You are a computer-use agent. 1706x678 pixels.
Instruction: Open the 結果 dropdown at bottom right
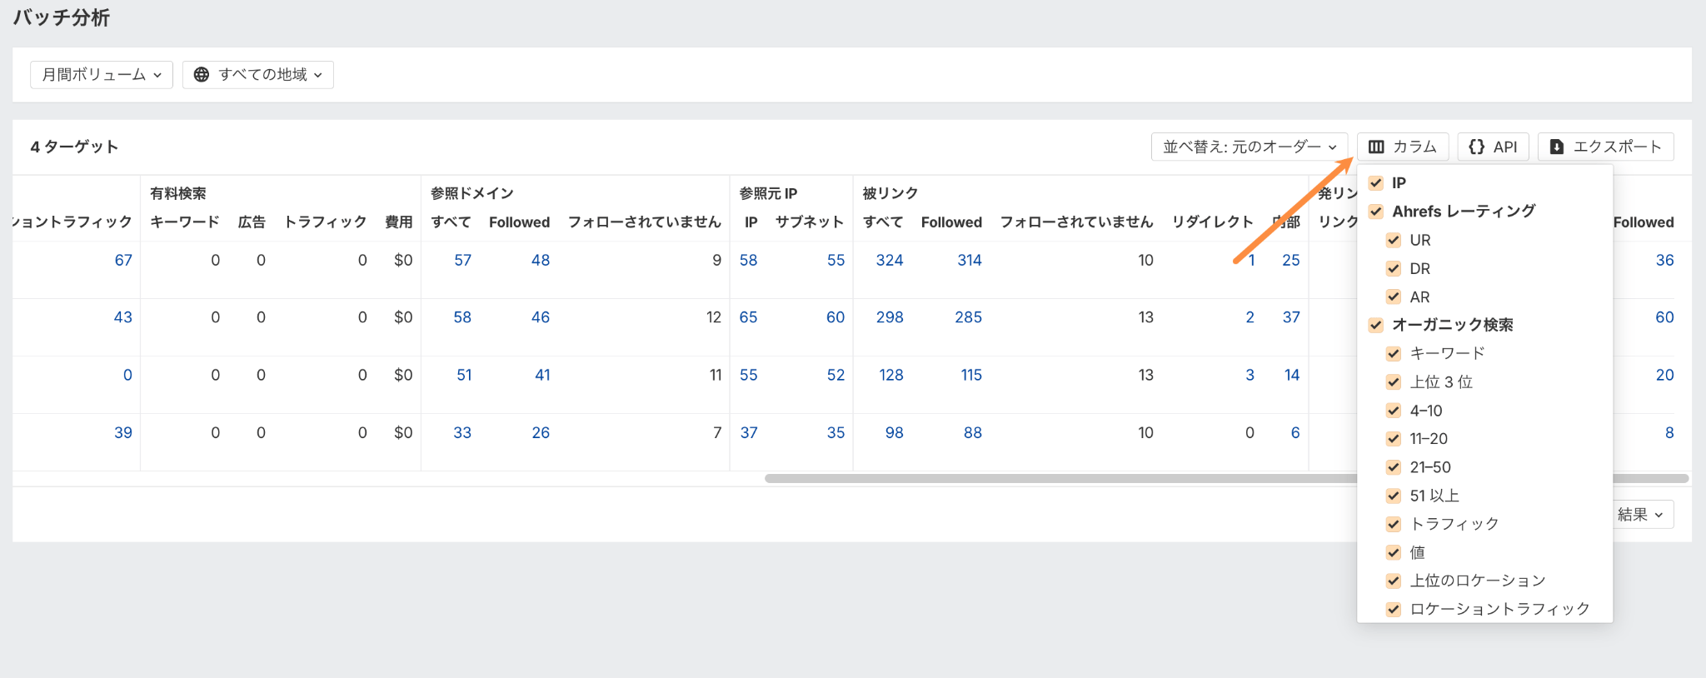click(x=1639, y=515)
